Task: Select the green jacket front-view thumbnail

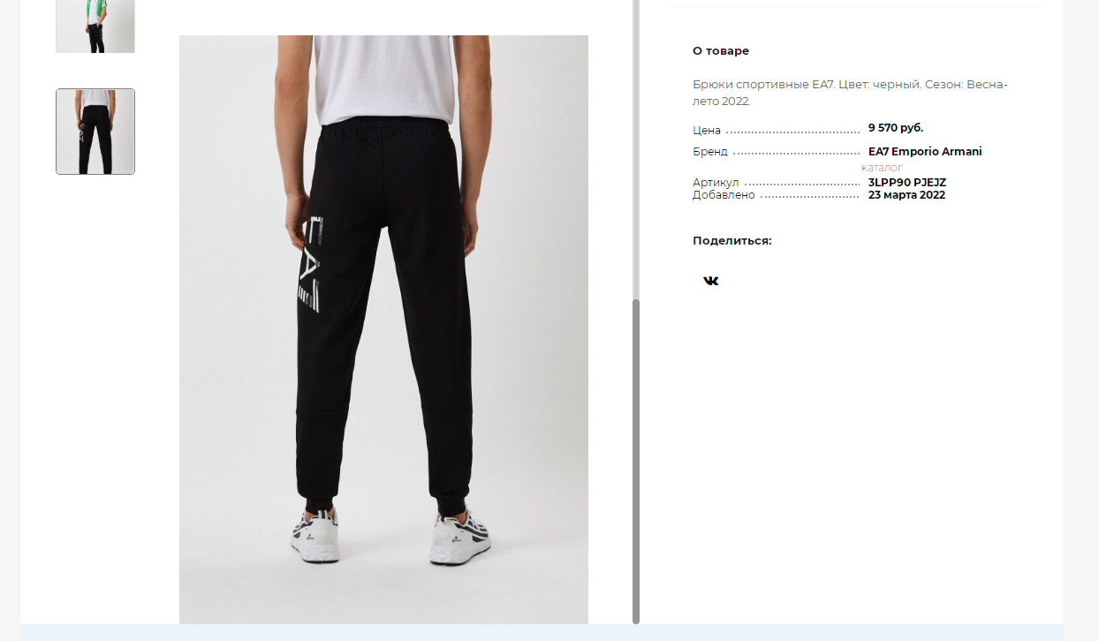Action: (x=95, y=26)
